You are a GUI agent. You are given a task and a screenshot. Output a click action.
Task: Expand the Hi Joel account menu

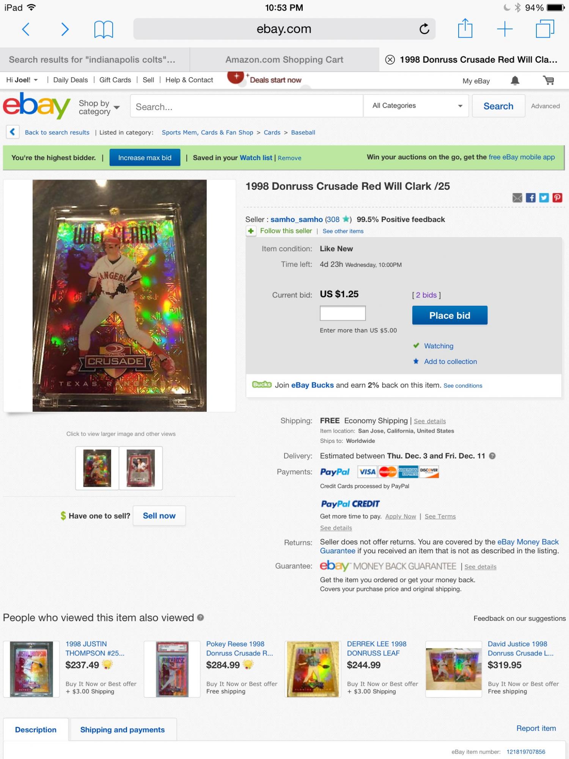point(22,80)
